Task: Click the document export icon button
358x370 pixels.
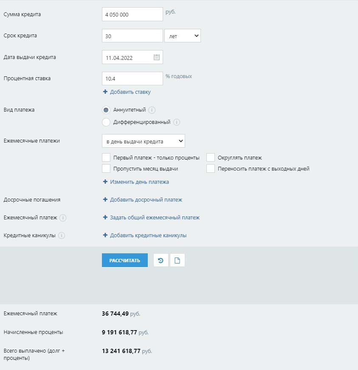Action: [x=177, y=261]
